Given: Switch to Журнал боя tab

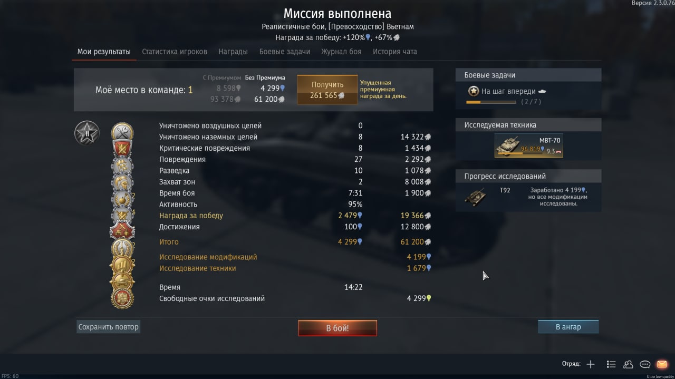Looking at the screenshot, I should click(x=341, y=52).
